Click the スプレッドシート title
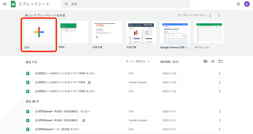Image resolution: width=253 pixels, height=134 pixels. [34, 4]
